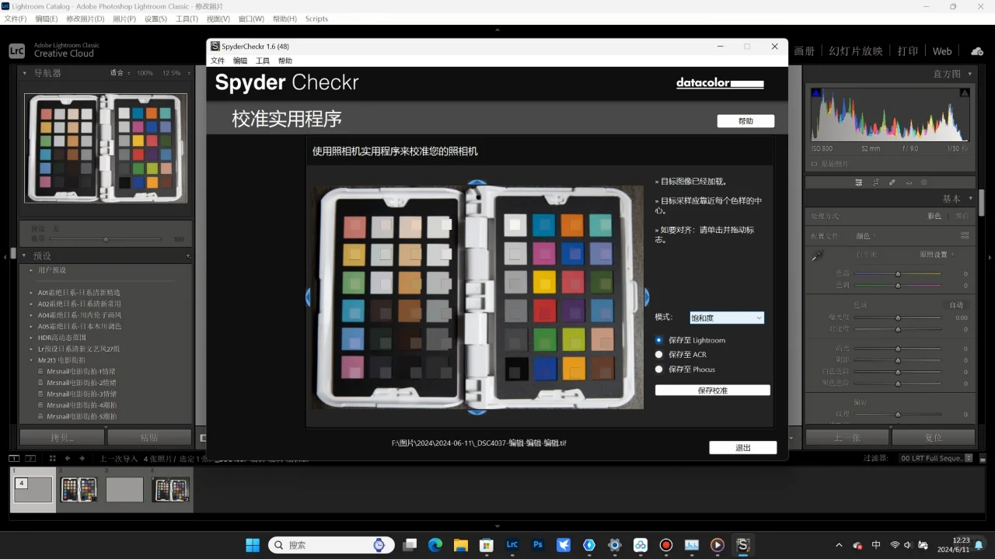Click the right arrow marker beside the target image
Image resolution: width=995 pixels, height=559 pixels.
646,297
